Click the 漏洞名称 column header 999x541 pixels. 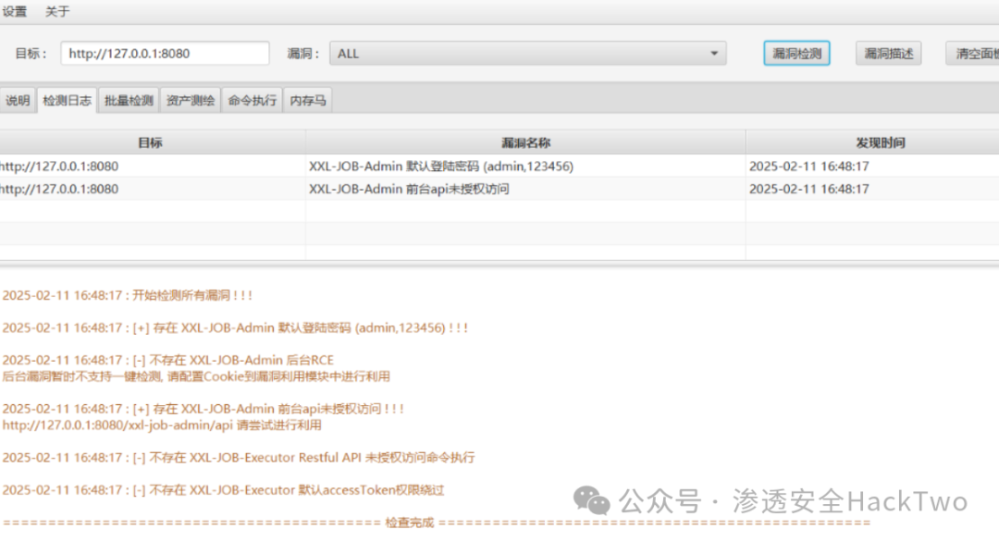pyautogui.click(x=525, y=142)
